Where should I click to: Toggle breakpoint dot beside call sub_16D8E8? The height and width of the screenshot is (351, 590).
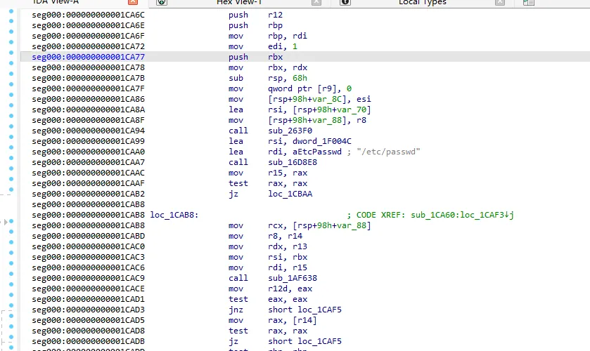pyautogui.click(x=11, y=158)
